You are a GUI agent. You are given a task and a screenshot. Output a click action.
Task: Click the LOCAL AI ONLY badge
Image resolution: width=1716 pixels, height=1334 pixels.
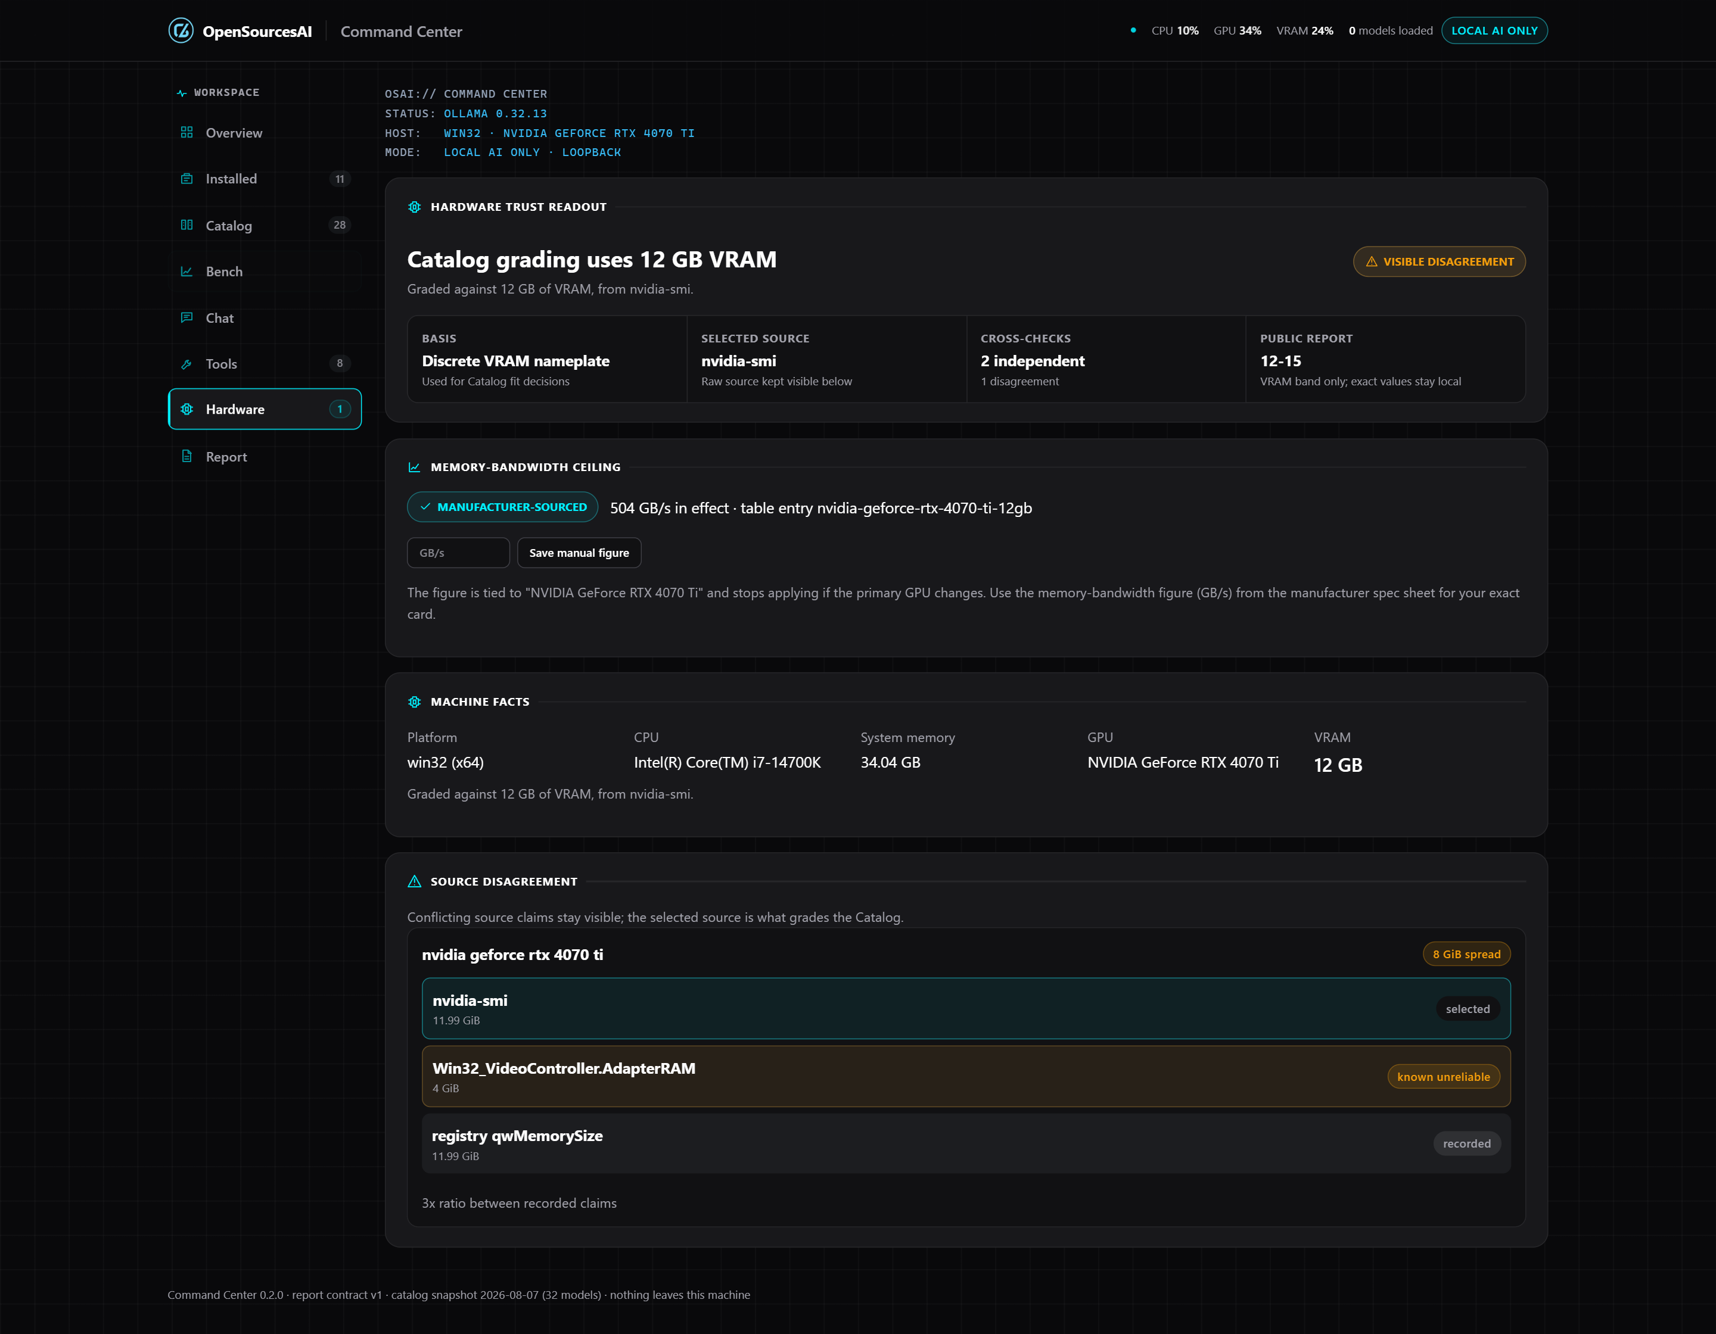coord(1494,30)
